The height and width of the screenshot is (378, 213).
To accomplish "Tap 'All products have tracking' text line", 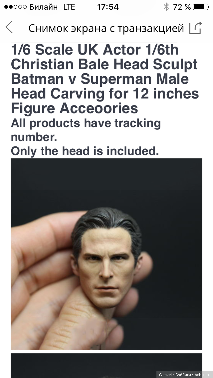I will (x=86, y=123).
